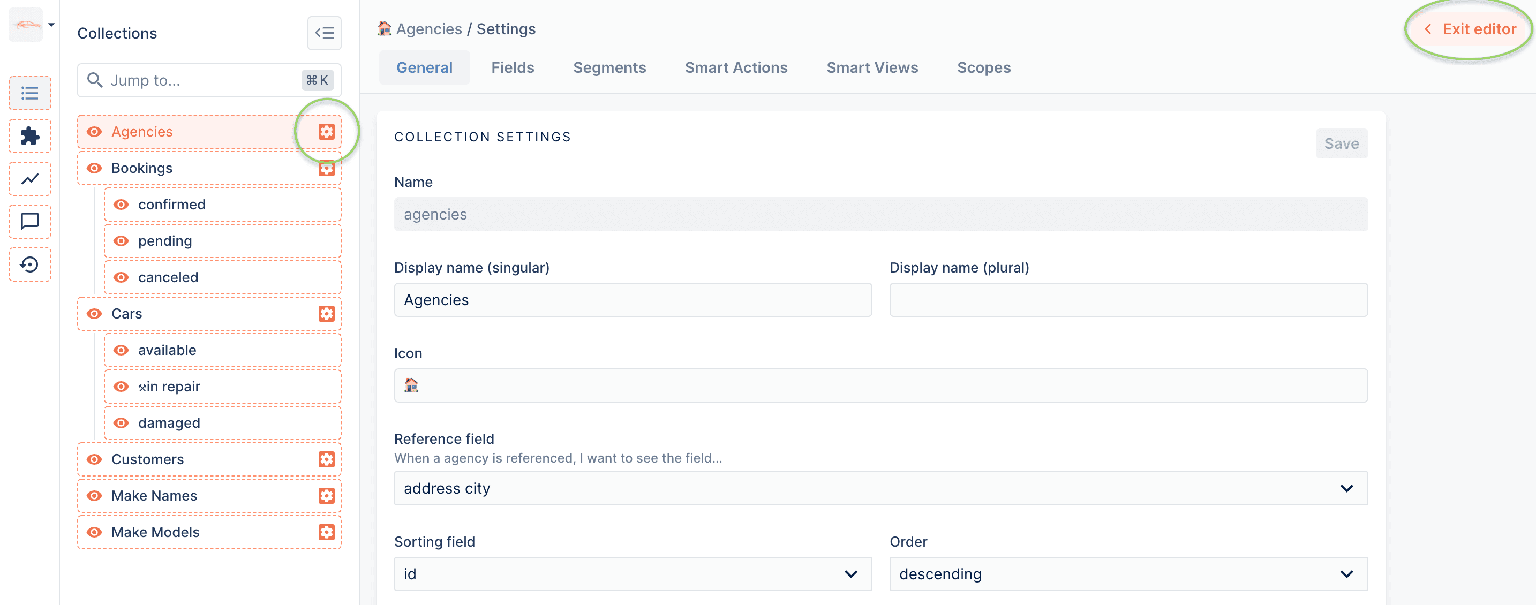
Task: Open the Order dropdown
Action: pos(1128,574)
